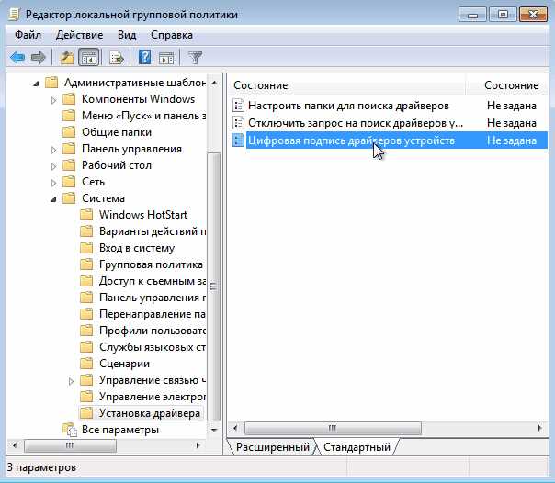Click the folder icon next to Windows HotStart
The image size is (555, 483).
pyautogui.click(x=86, y=215)
